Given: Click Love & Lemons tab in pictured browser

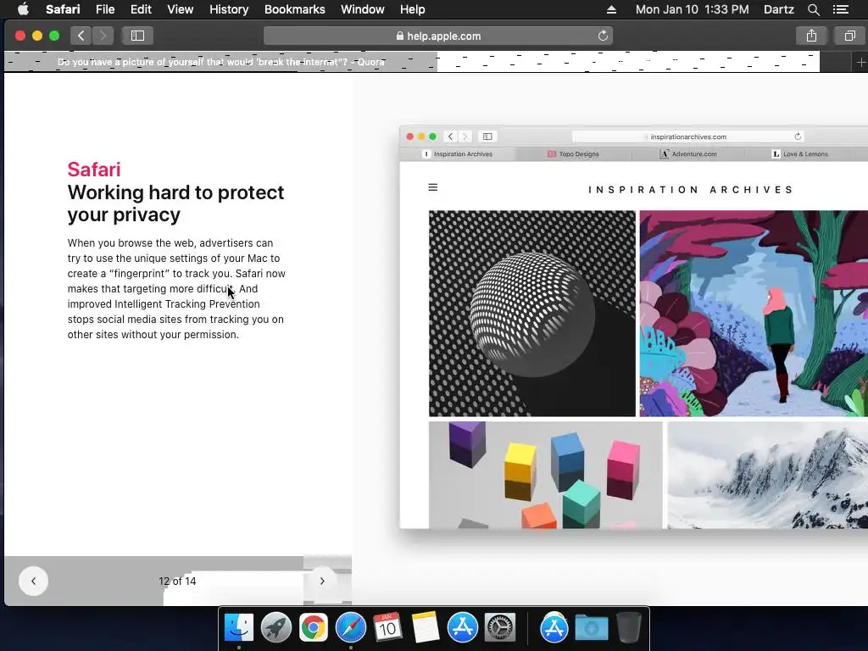Looking at the screenshot, I should (800, 154).
